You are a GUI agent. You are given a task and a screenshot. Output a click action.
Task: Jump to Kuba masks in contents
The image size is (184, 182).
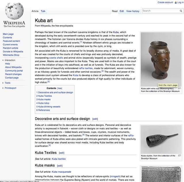(43, 99)
